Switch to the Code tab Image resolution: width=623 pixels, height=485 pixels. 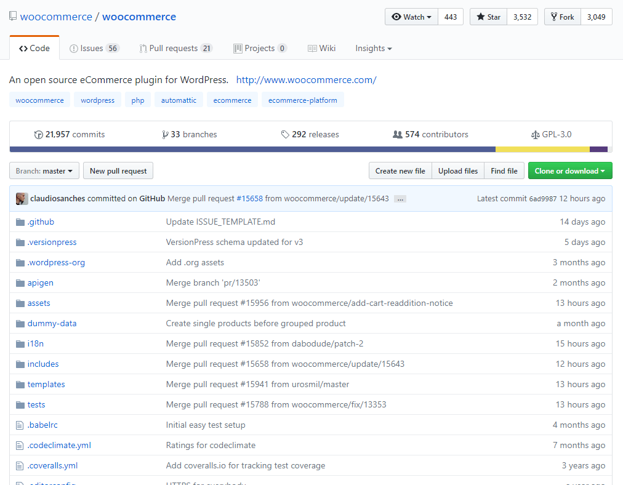click(x=34, y=48)
